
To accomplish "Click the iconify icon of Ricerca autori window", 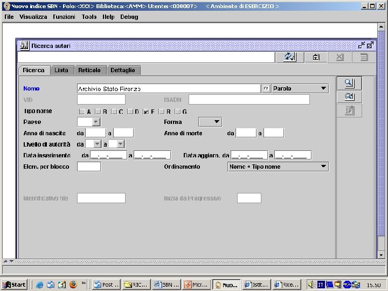I will [362, 45].
